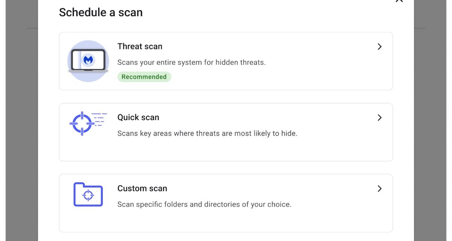Click the crosshair center of the Quick scan icon
Image resolution: width=452 pixels, height=241 pixels.
[82, 123]
